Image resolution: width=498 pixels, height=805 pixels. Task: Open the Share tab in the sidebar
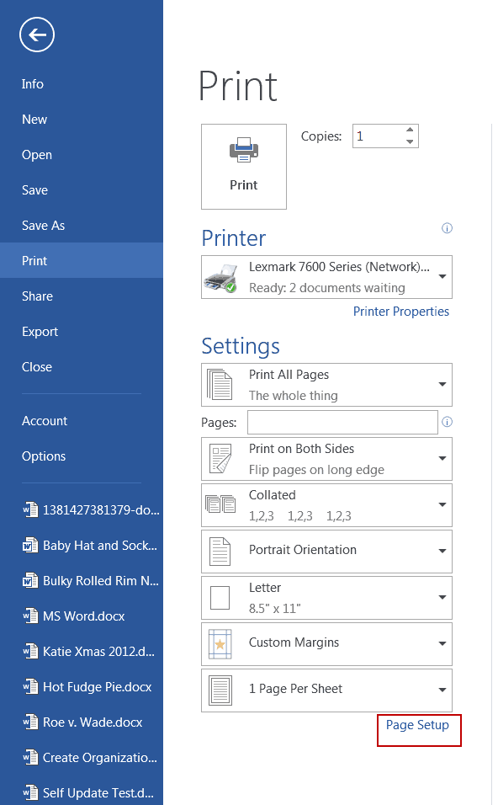pos(37,296)
